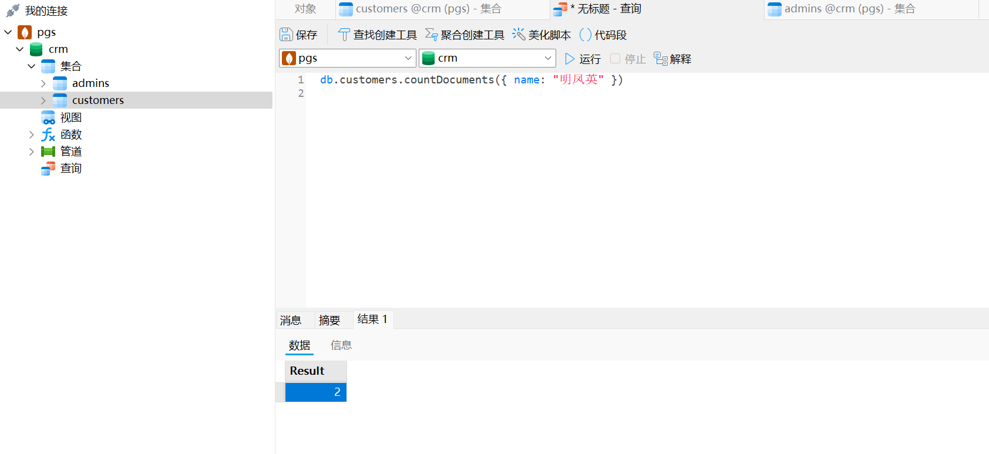Expand the customers collection node
Viewport: 989px width, 454px height.
tap(43, 100)
